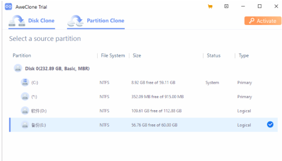Click the 备份(E:) partition drive icon
The width and height of the screenshot is (282, 161).
pos(25,125)
